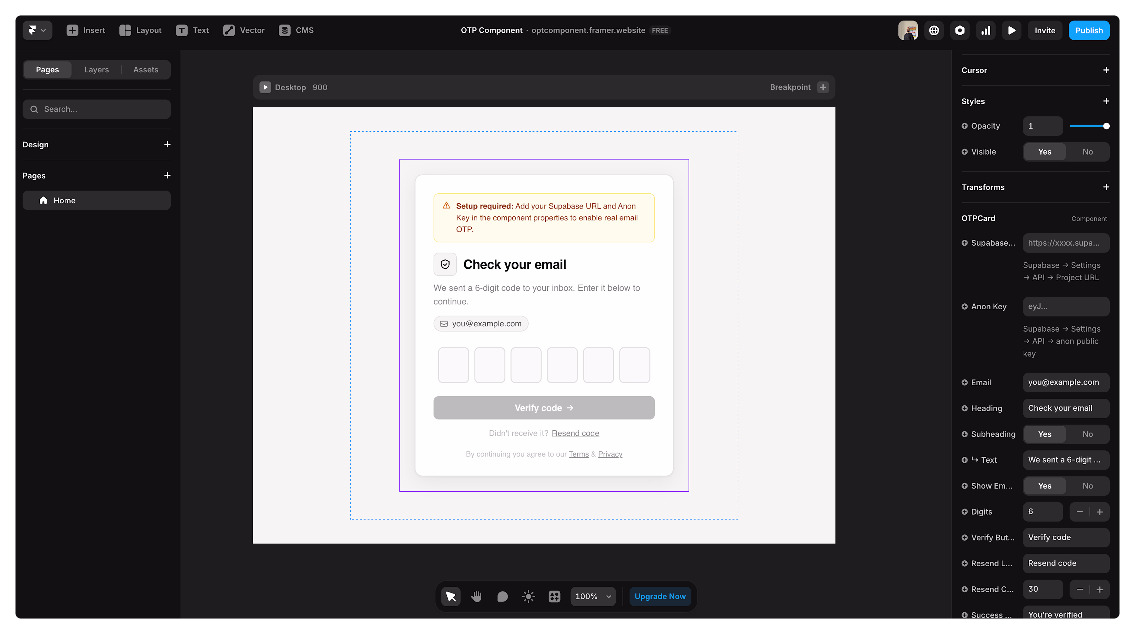Image resolution: width=1135 pixels, height=634 pixels.
Task: Click the Supabase URL input field
Action: pyautogui.click(x=1066, y=243)
